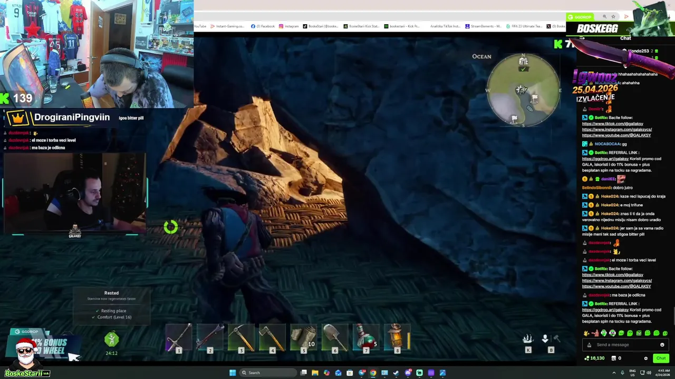
Task: Open the last youtube.com/@GALAKSY chat link
Action: pos(616,286)
